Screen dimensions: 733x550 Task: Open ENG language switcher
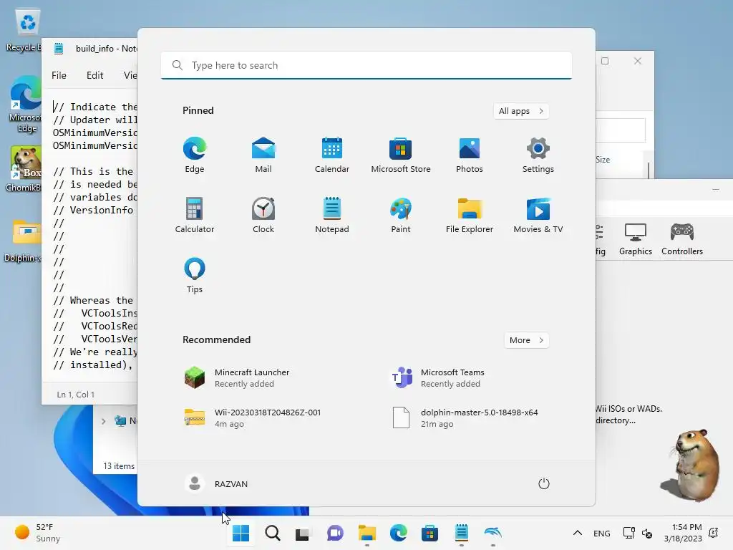click(601, 533)
